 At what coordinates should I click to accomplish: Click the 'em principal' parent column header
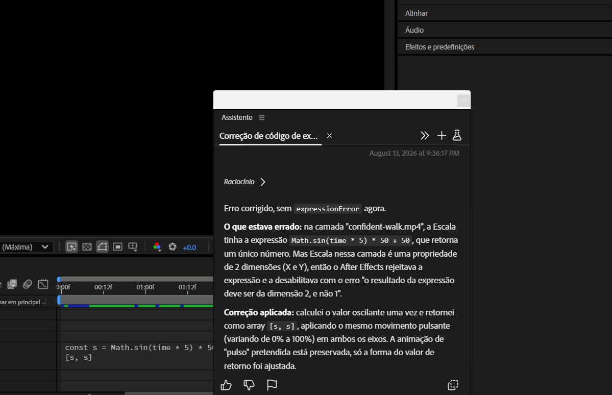pyautogui.click(x=22, y=302)
